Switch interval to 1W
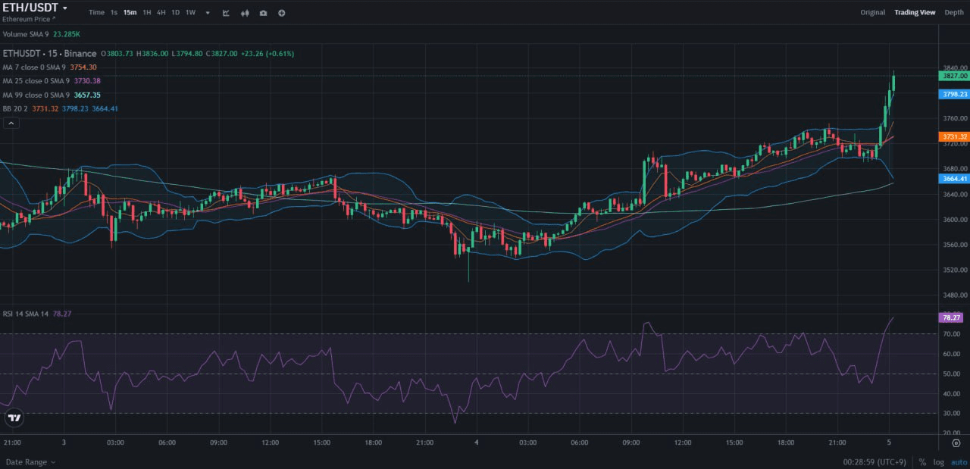 tap(190, 12)
